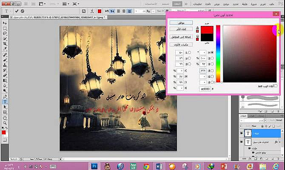
Task: Select the Move tool in the toolbox
Action: pos(5,23)
